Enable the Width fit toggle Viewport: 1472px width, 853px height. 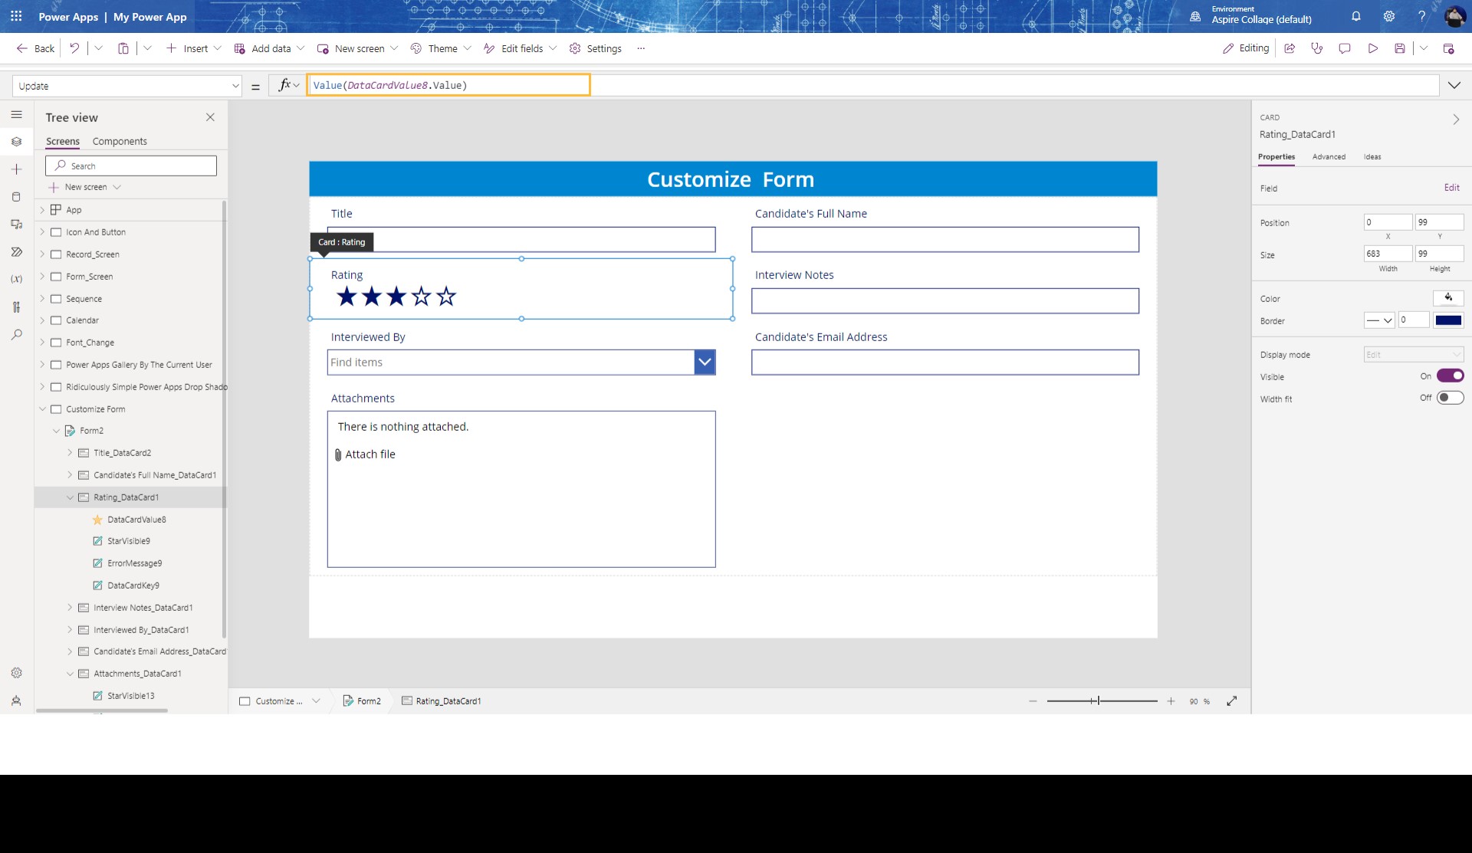(x=1451, y=398)
